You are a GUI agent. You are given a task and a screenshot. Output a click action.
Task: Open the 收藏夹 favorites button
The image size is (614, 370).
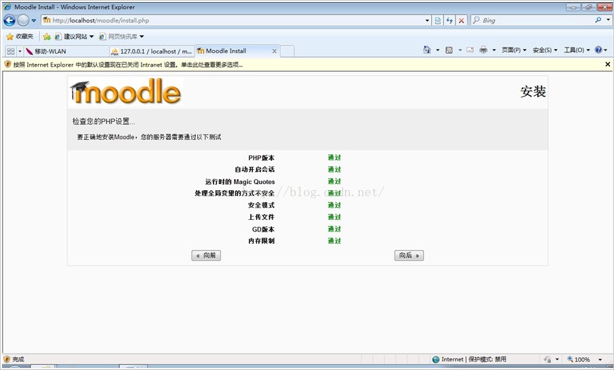pos(20,37)
